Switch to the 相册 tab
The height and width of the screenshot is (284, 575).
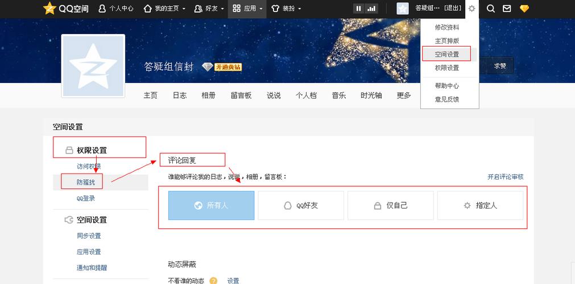[208, 95]
